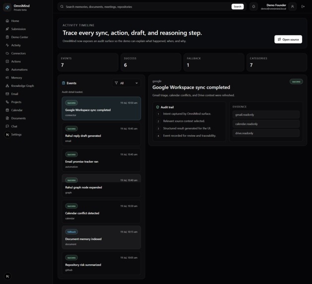Click the Calendar icon in sidebar
The height and width of the screenshot is (284, 312).
click(7, 110)
